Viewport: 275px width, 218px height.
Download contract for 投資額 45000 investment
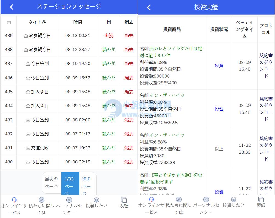click(266, 109)
